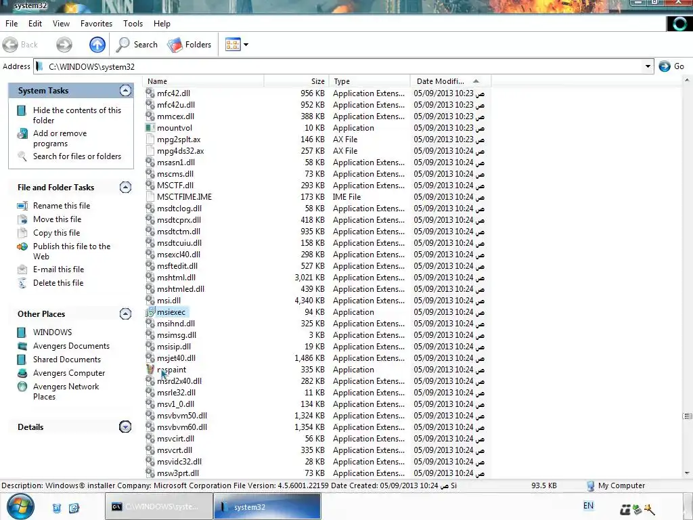Collapse File and Folder Tasks panel

(x=125, y=188)
